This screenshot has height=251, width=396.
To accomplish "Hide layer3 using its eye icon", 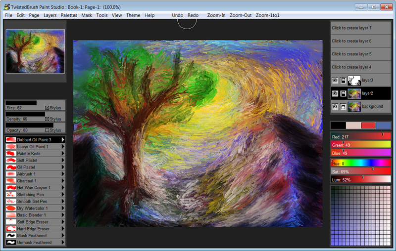I will tap(335, 81).
